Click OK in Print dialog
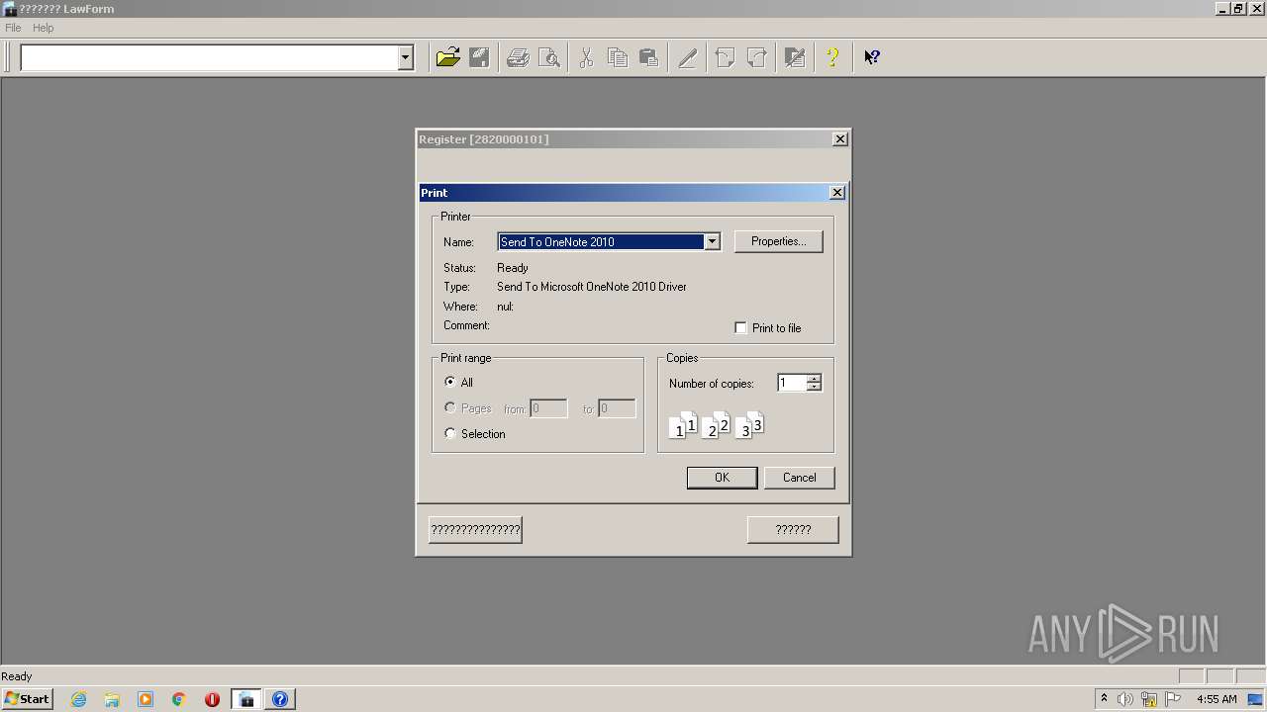Screen dimensions: 1267x712 click(x=723, y=478)
